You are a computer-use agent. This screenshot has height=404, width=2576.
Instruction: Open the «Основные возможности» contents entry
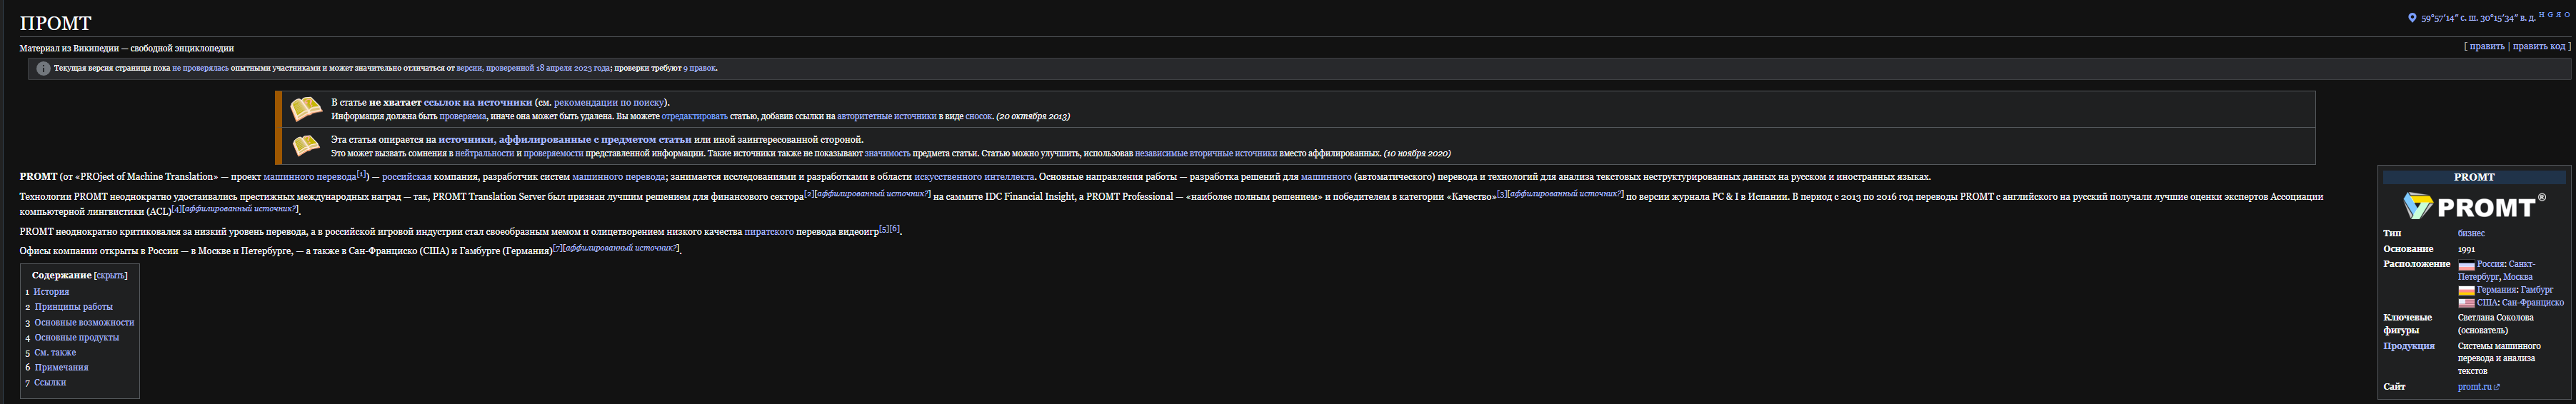click(x=84, y=323)
